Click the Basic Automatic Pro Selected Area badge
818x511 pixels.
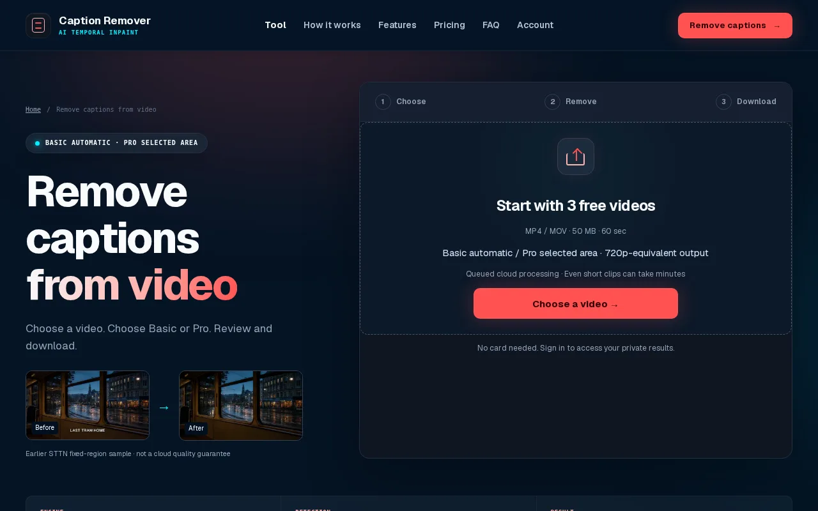(x=116, y=143)
